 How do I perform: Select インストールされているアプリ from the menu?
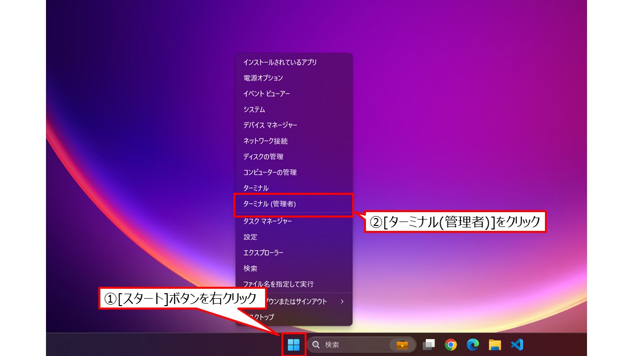coord(294,62)
